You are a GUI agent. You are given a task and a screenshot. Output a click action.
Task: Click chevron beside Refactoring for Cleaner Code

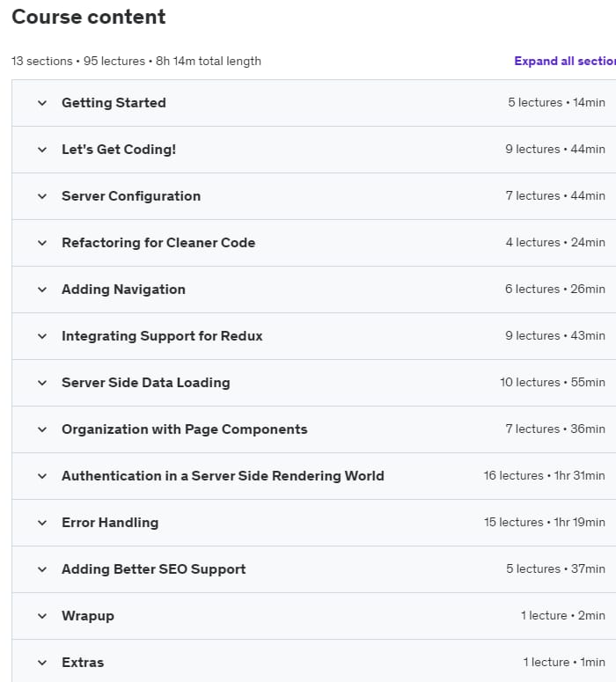[42, 243]
